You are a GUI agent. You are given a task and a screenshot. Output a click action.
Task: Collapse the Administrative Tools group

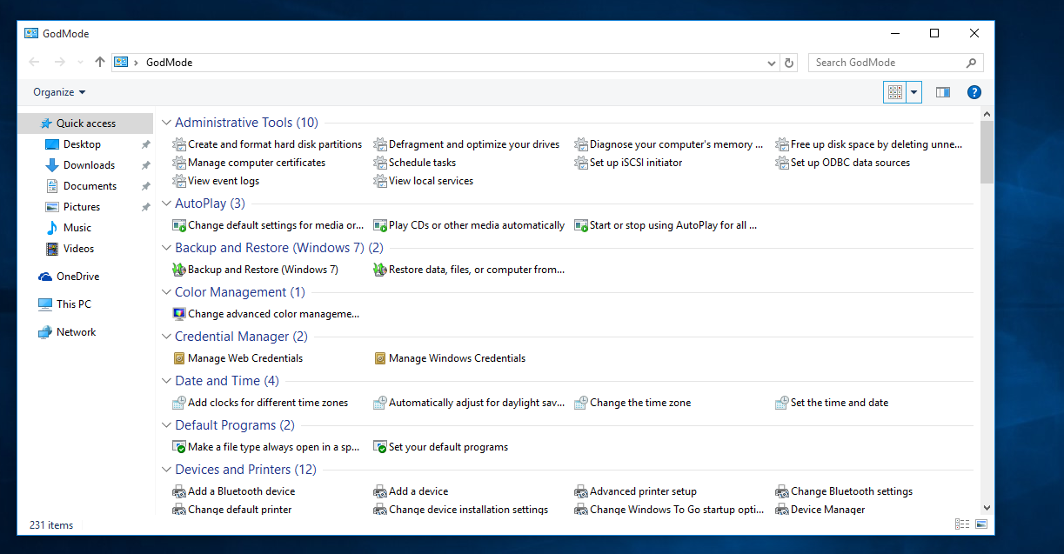(x=167, y=123)
